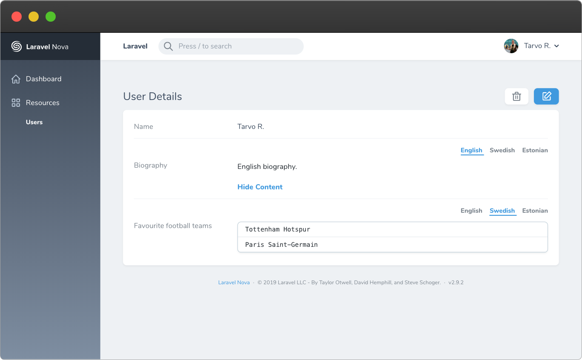The image size is (582, 360).
Task: Select English for favourite football teams
Action: click(x=471, y=211)
